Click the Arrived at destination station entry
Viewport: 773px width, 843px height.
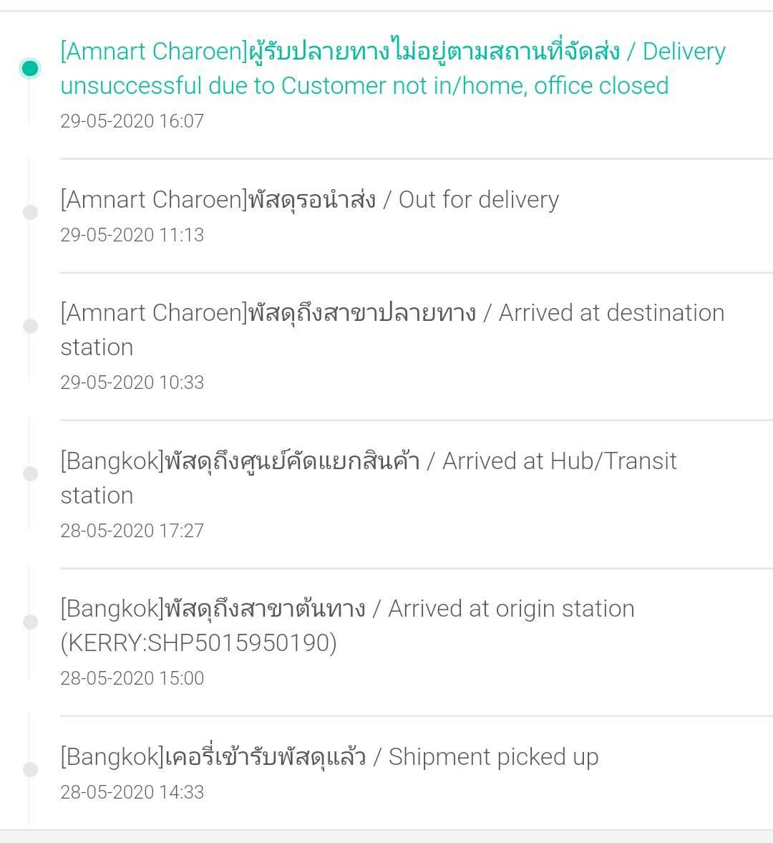pyautogui.click(x=392, y=329)
